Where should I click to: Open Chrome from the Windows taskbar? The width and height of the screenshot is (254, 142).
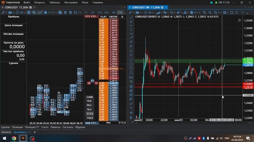pos(14,138)
